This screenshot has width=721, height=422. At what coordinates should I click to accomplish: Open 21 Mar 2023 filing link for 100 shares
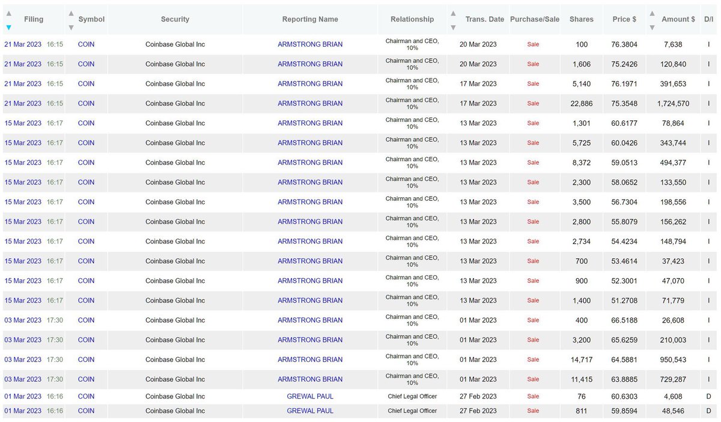click(23, 44)
